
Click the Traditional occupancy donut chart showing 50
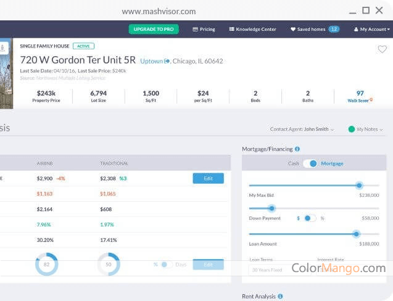pyautogui.click(x=109, y=264)
